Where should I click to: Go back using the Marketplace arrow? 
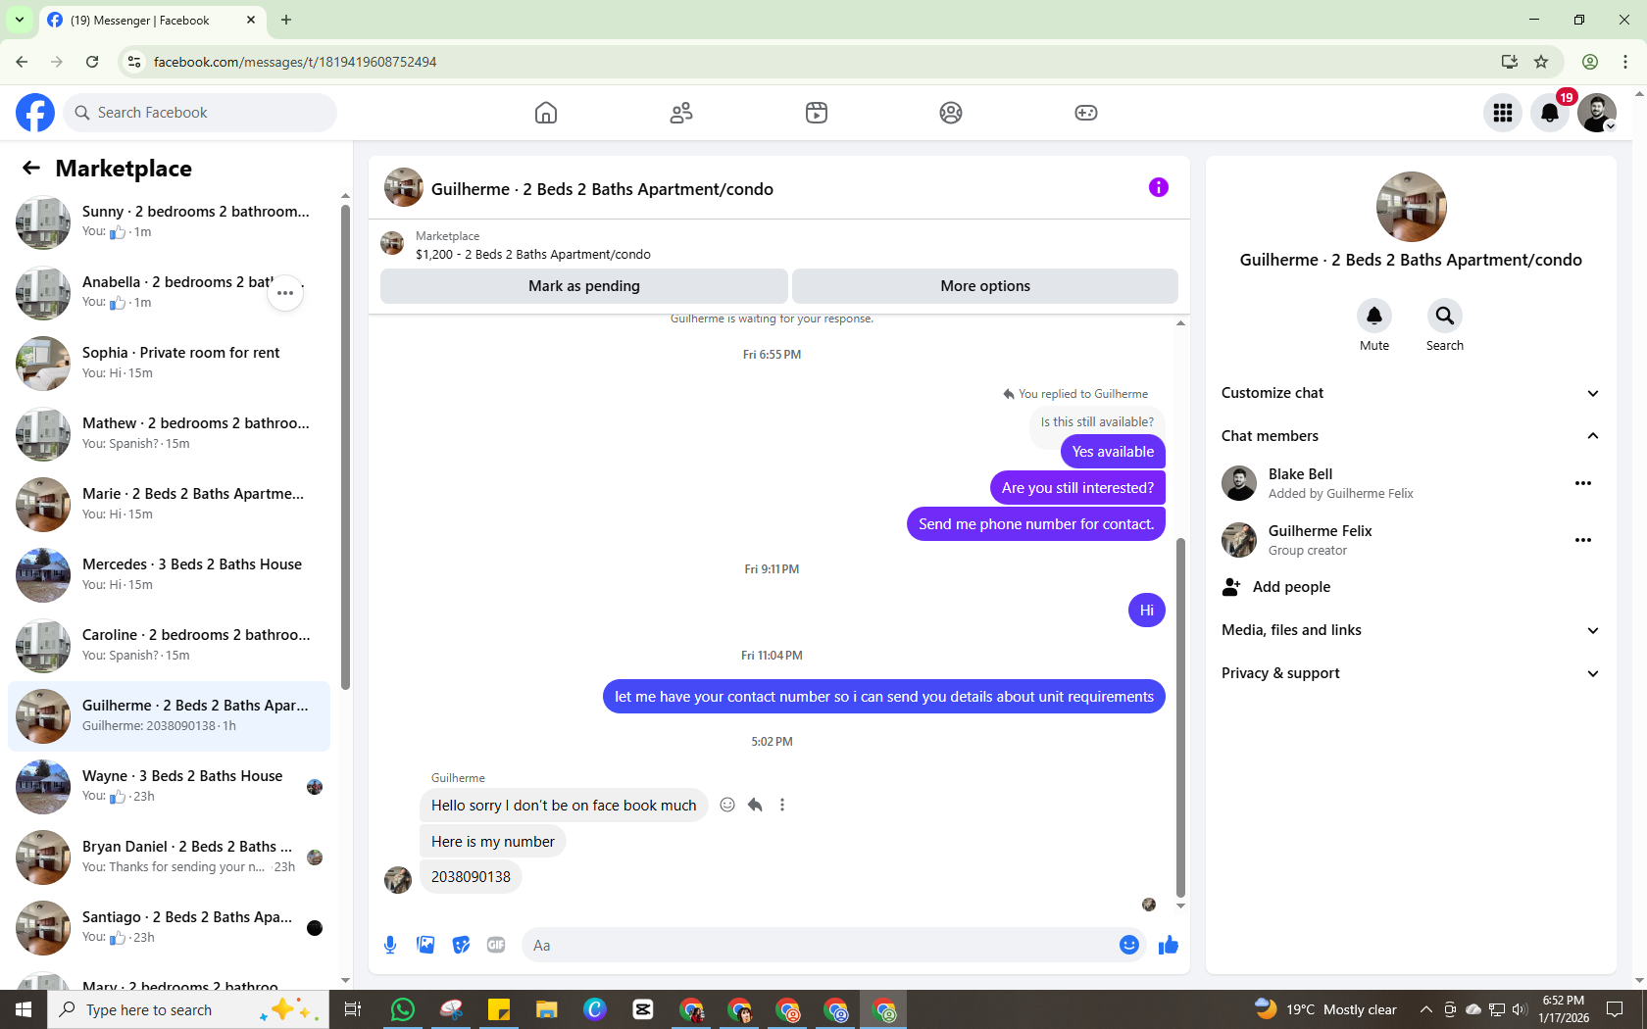pyautogui.click(x=31, y=169)
